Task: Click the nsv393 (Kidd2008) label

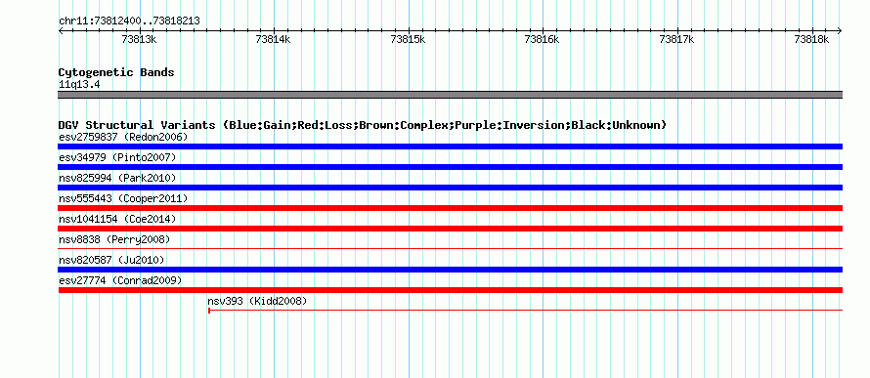Action: coord(257,301)
